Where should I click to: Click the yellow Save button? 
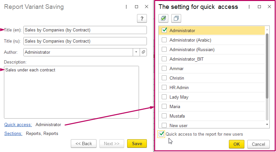click(x=137, y=143)
